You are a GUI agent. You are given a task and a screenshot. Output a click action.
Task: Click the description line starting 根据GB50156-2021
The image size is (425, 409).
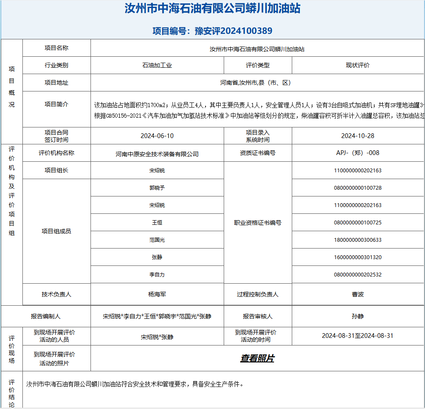point(259,116)
